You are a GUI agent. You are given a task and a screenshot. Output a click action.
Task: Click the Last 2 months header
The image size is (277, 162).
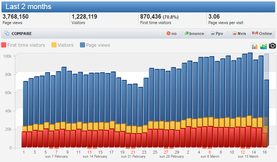pos(28,7)
